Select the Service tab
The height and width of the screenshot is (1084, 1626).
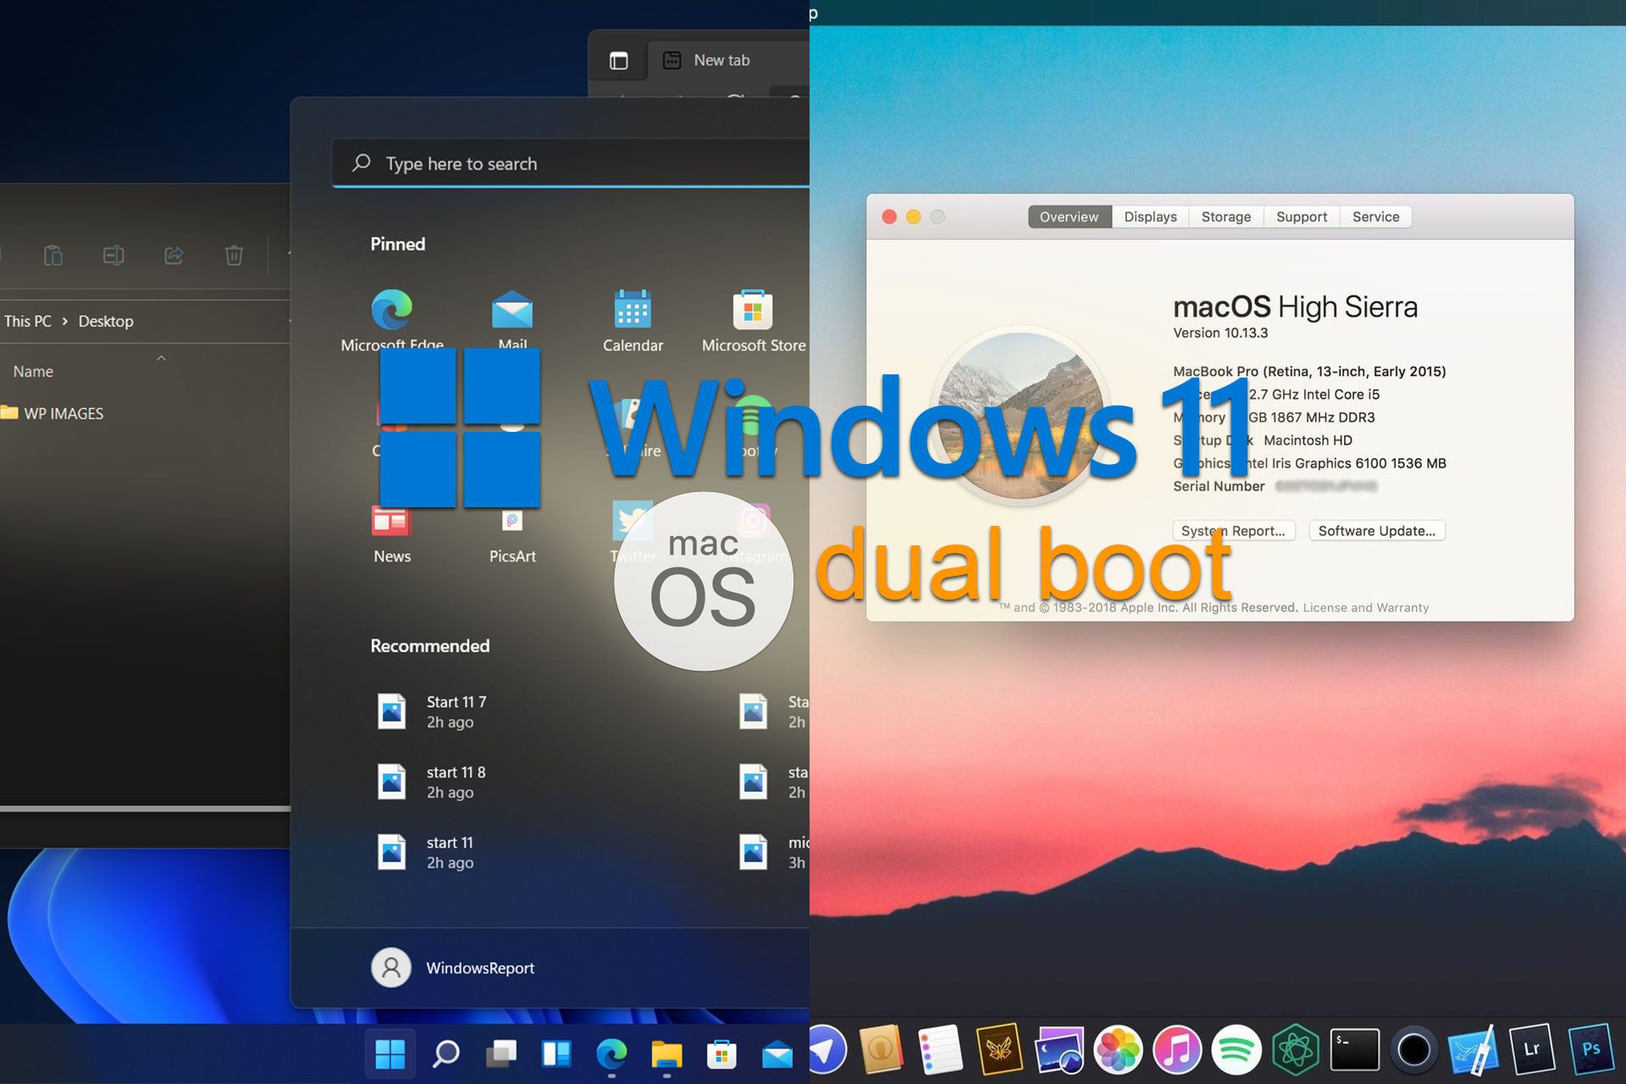[x=1376, y=217]
